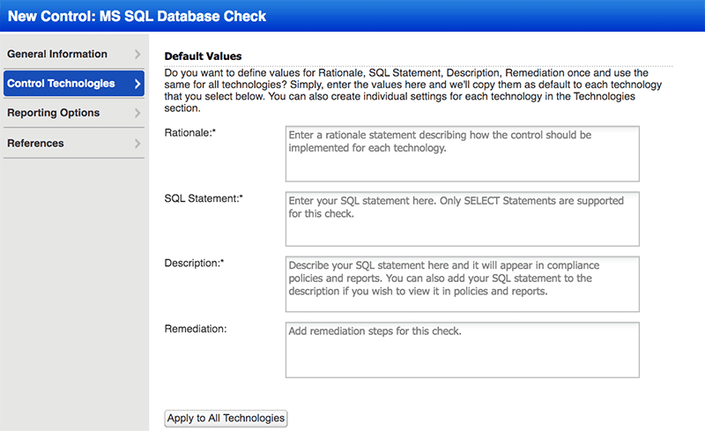Focus the Description text area
This screenshot has width=705, height=431.
click(462, 285)
